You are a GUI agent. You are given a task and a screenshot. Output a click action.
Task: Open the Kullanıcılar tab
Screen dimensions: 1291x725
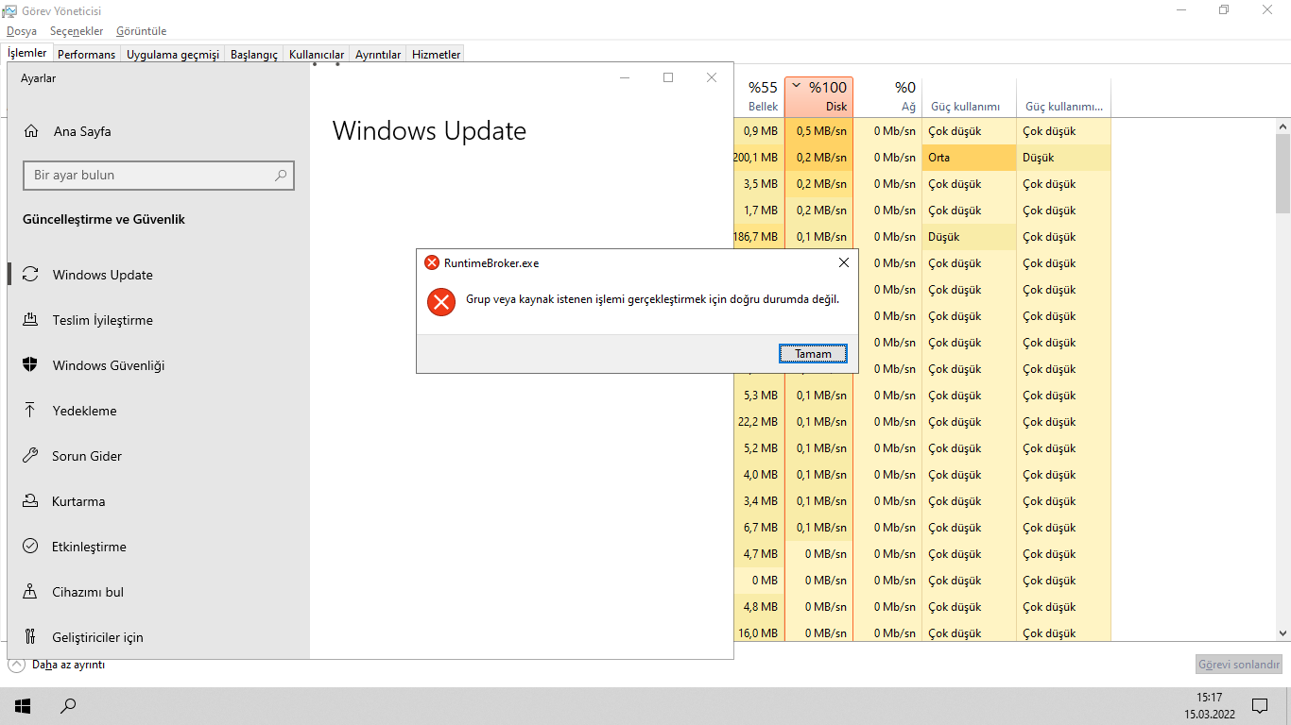click(317, 55)
